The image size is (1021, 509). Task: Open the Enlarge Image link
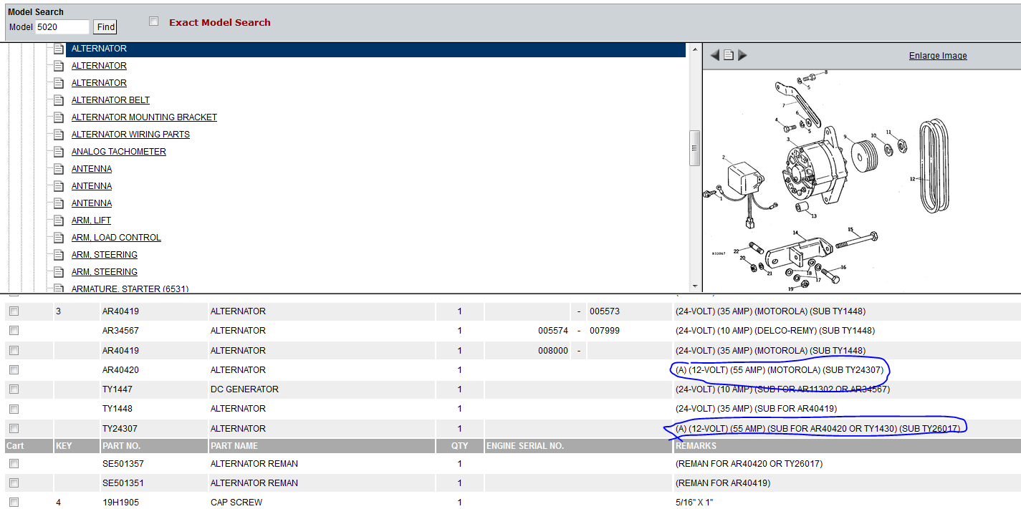(937, 56)
